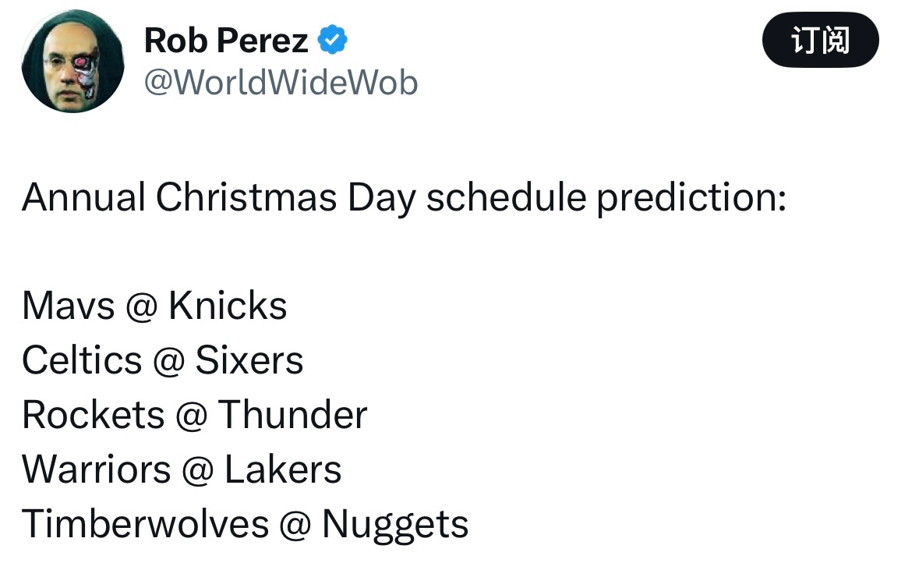Image resolution: width=919 pixels, height=563 pixels.
Task: Click the word Mavs in the tweet
Action: tap(68, 306)
